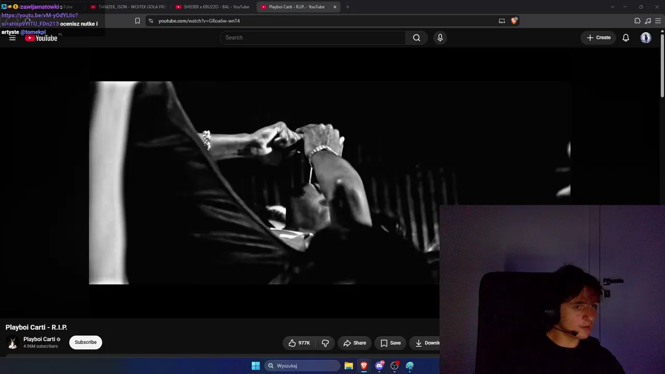Switch to Brave browser in the taskbar

(364, 366)
